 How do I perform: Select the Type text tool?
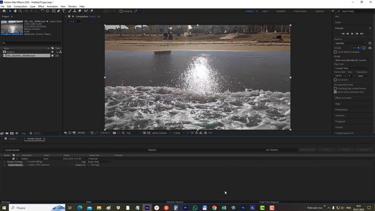64,11
